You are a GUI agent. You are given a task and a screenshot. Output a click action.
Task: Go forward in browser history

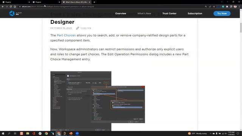click(x=7, y=7)
